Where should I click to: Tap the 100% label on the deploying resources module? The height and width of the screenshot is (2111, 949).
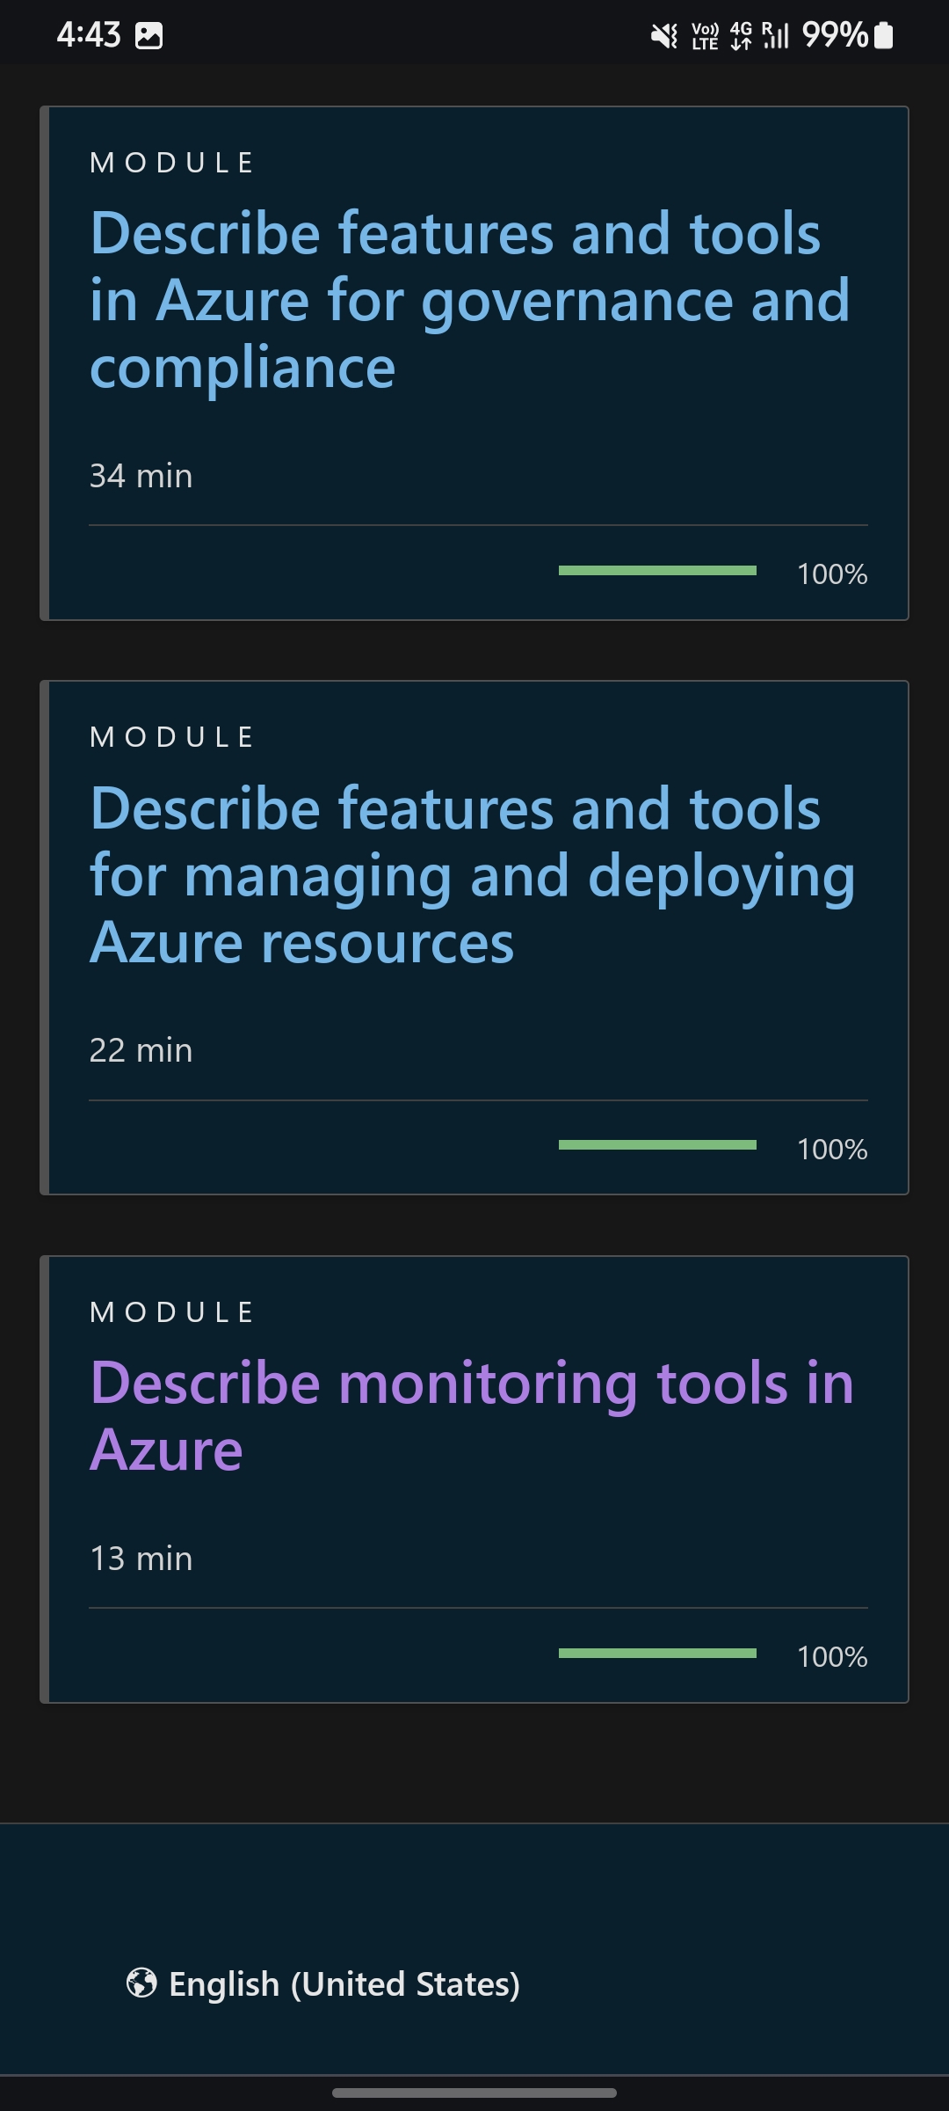pos(831,1149)
